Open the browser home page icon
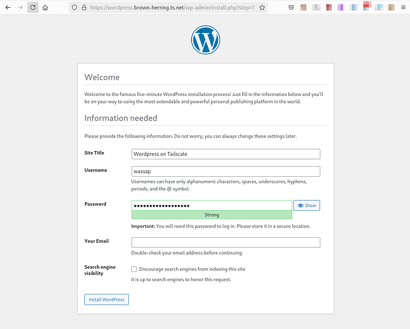 click(x=45, y=8)
